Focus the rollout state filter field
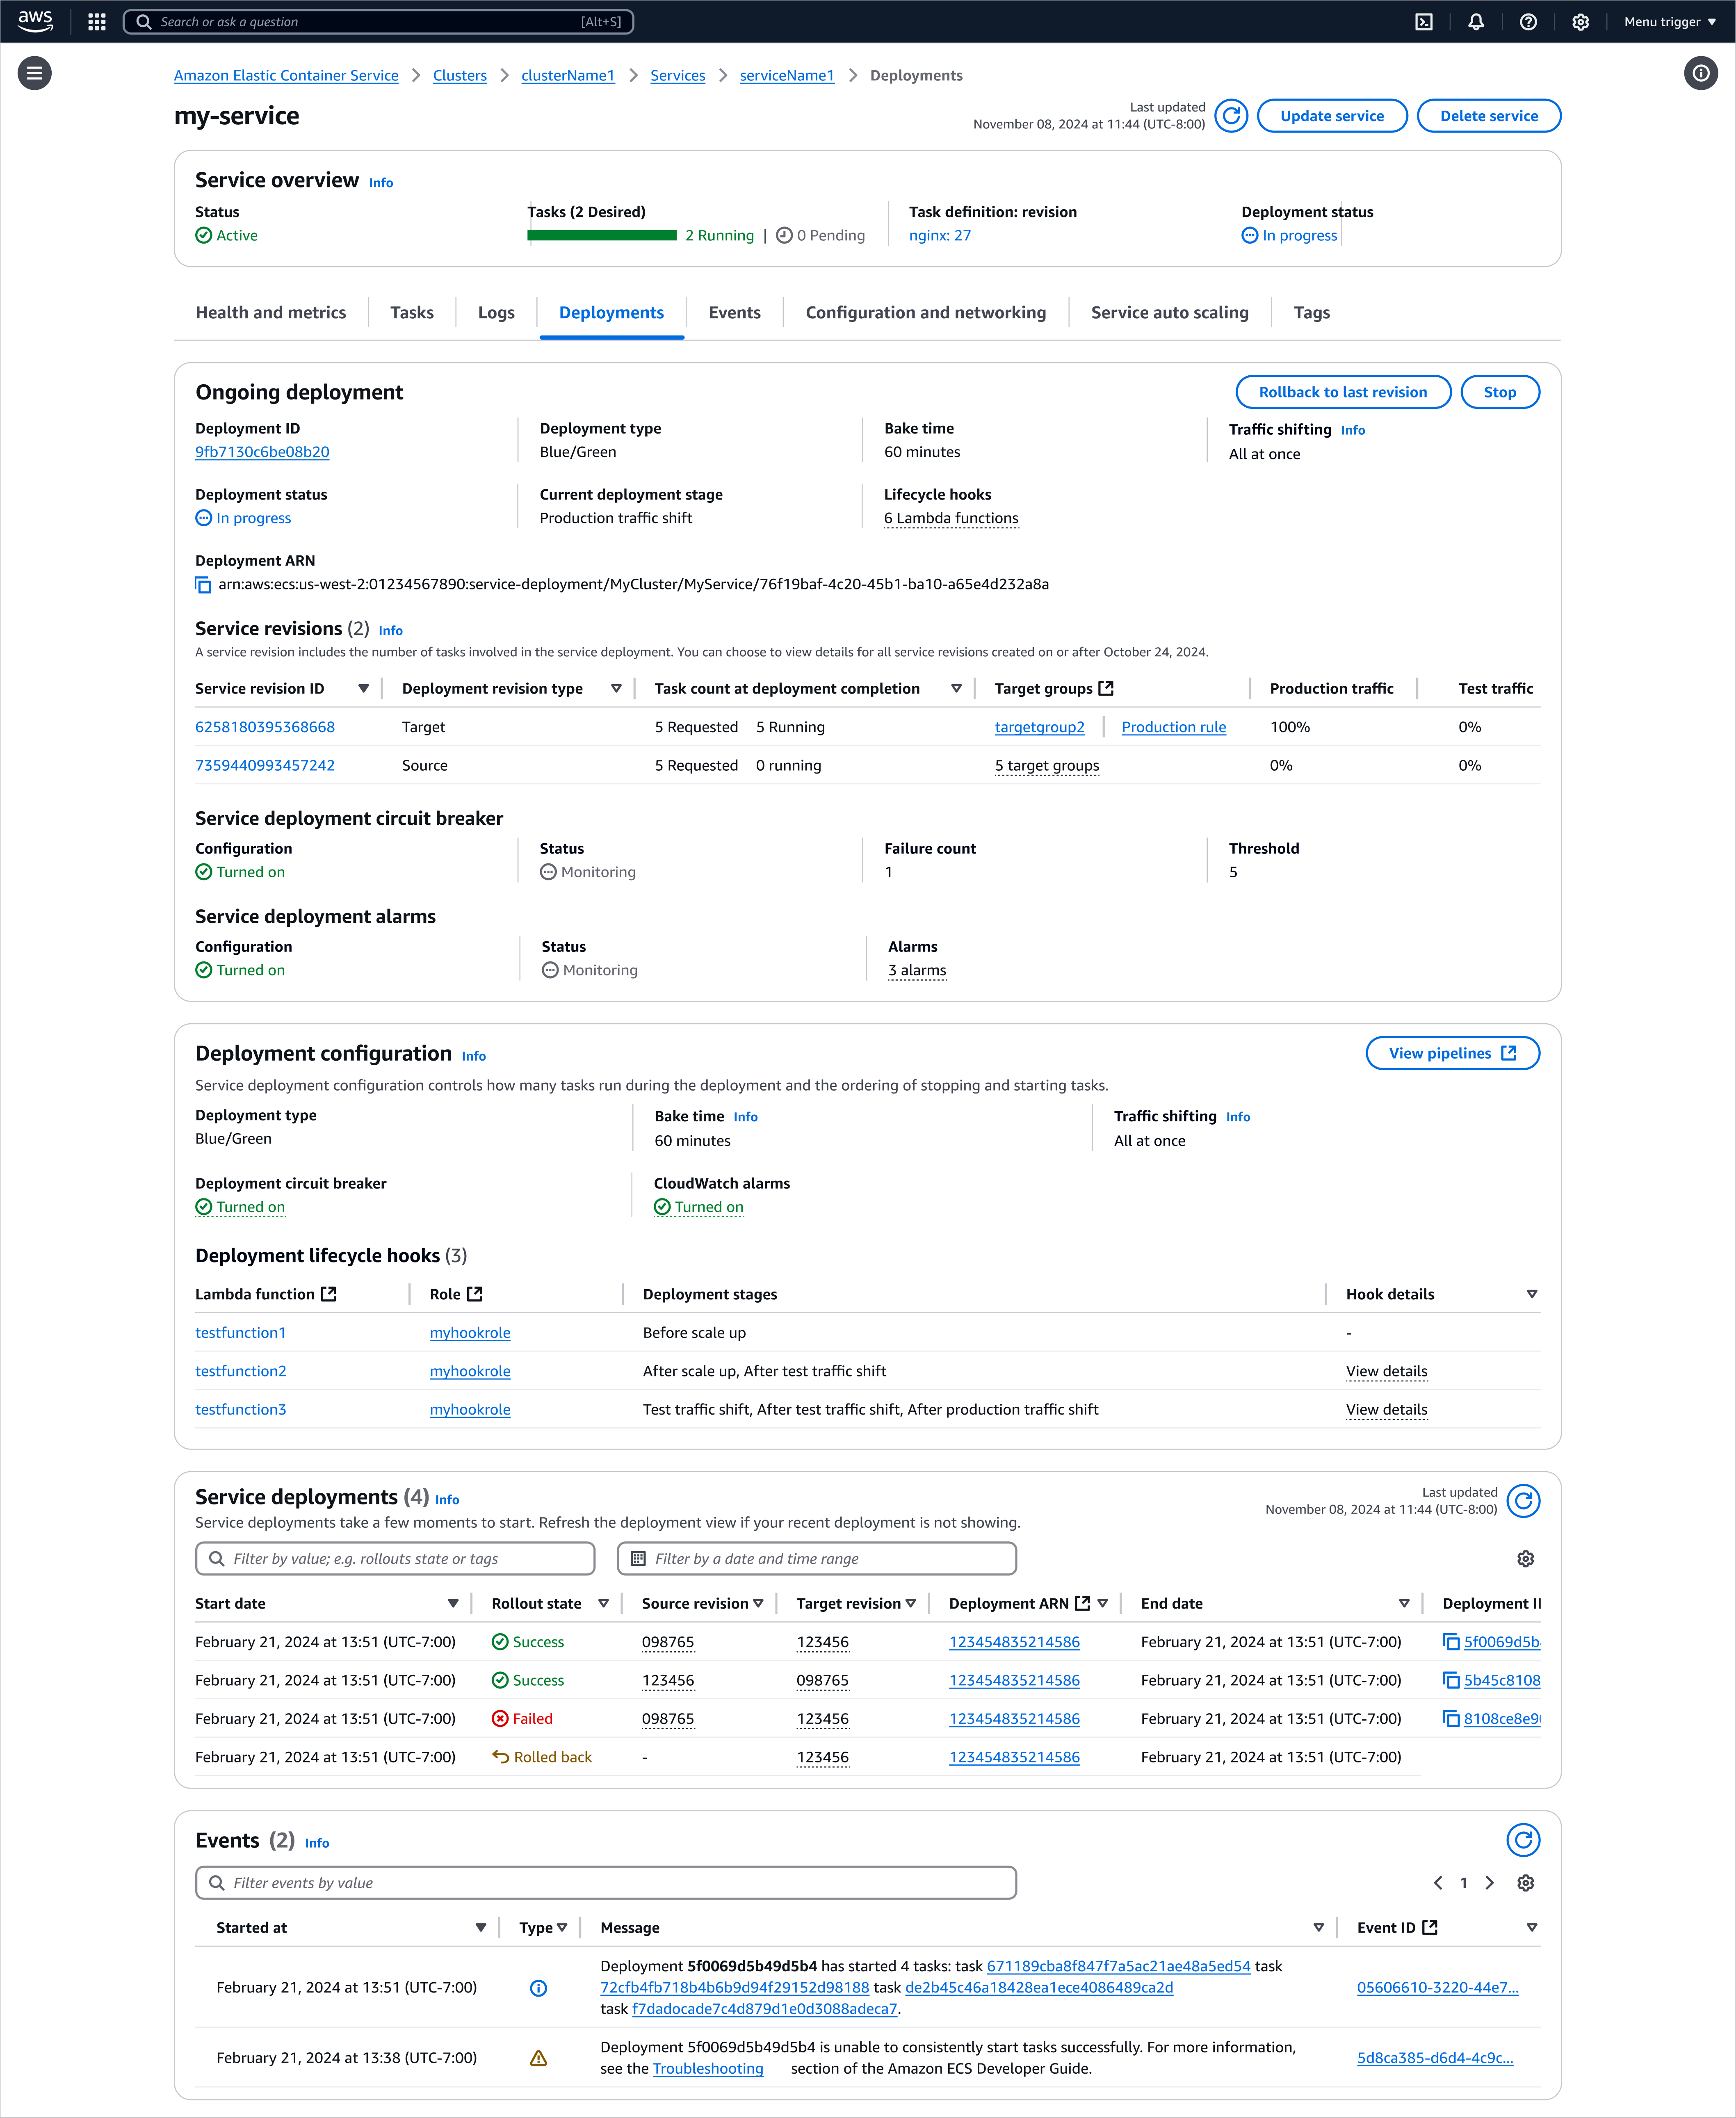Viewport: 1736px width, 2118px height. click(x=395, y=1559)
